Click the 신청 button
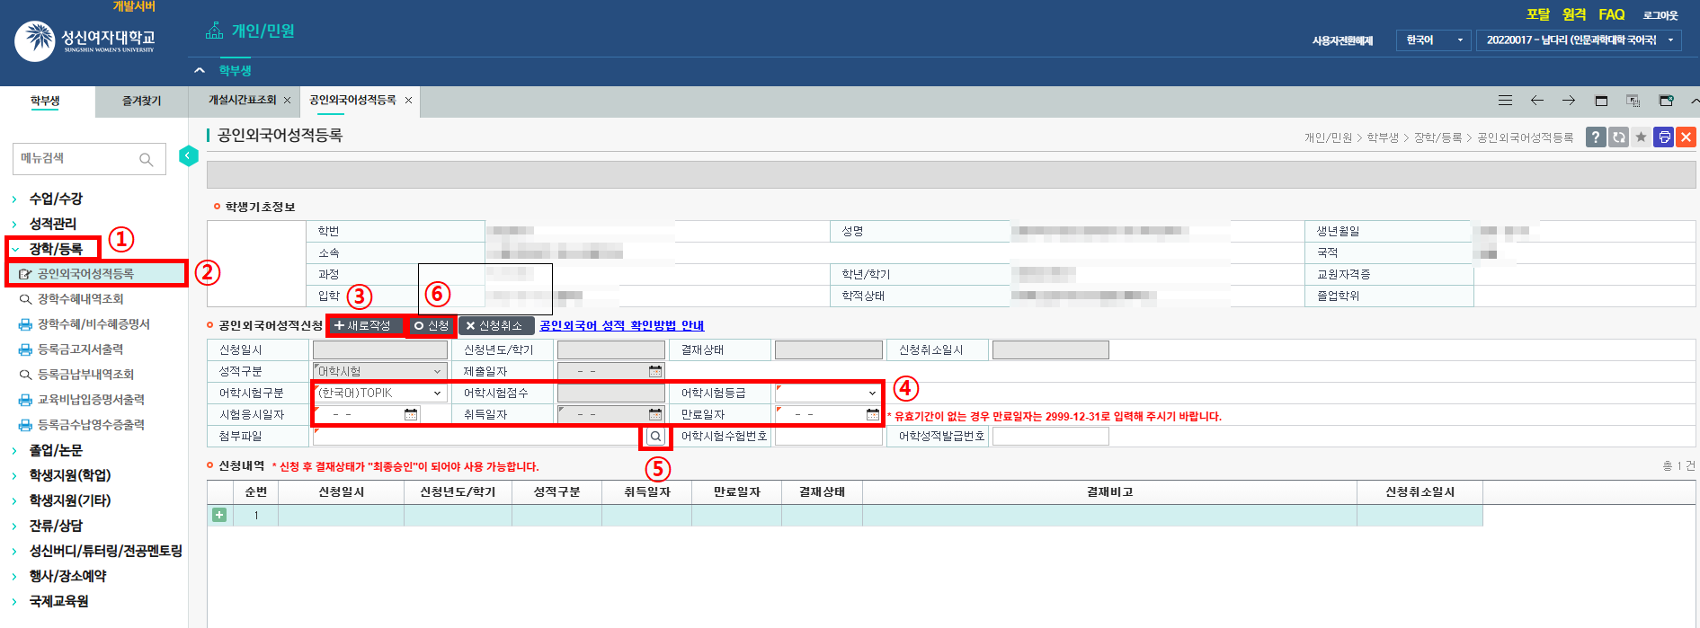This screenshot has height=628, width=1700. click(x=432, y=325)
